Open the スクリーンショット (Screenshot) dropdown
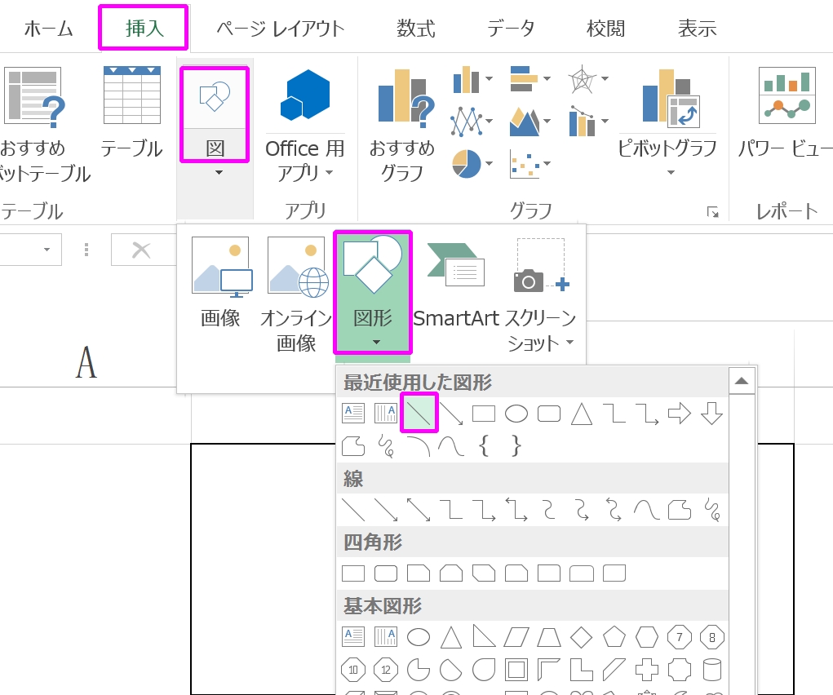This screenshot has width=833, height=695. 540,330
